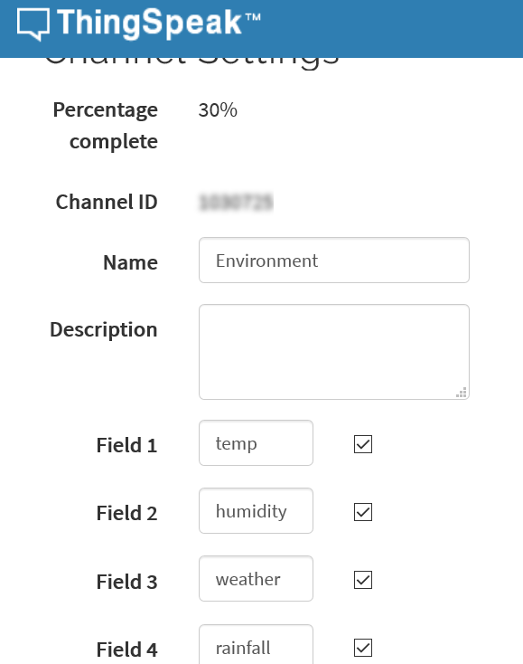Click the Field 3 label
The width and height of the screenshot is (523, 664).
(126, 582)
